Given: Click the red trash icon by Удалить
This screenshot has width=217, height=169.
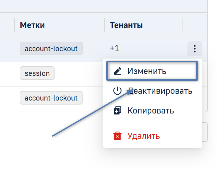Looking at the screenshot, I should click(x=117, y=136).
